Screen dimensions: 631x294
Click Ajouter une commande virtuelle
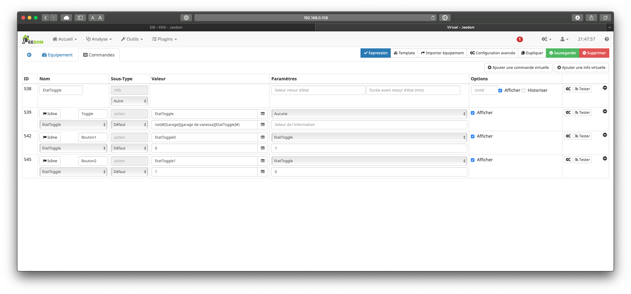(x=518, y=68)
